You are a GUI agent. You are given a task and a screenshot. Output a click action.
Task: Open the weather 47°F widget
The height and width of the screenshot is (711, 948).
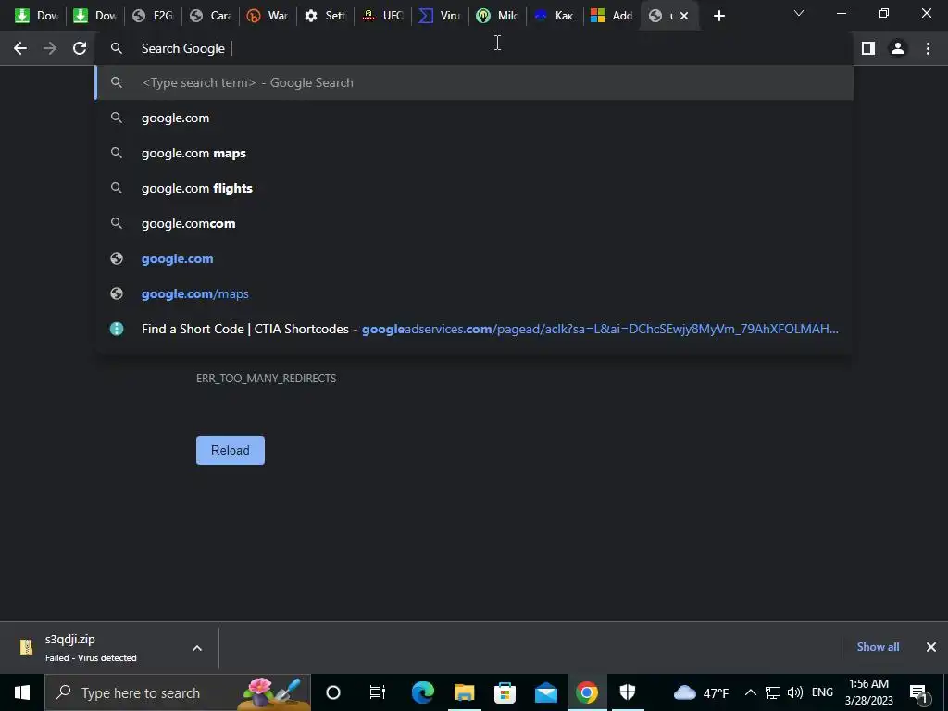point(701,692)
